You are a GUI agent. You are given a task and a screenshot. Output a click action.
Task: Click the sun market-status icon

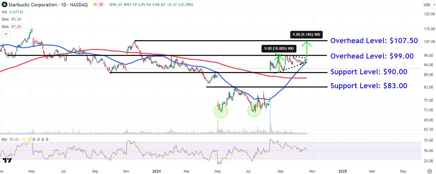[95, 5]
